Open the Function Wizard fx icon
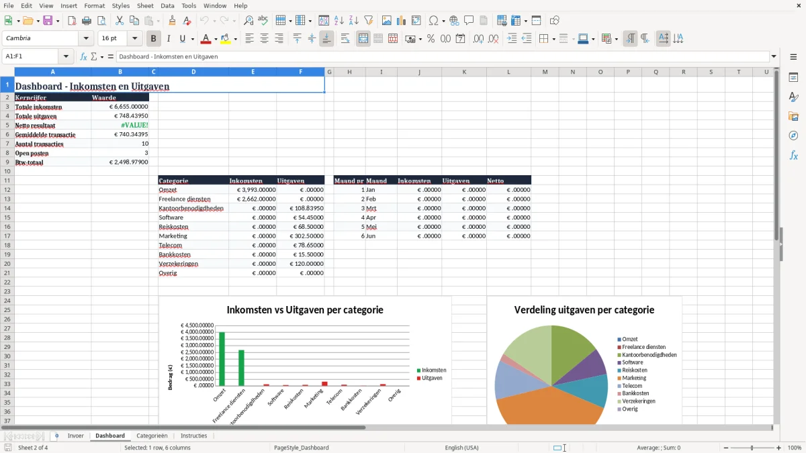 point(84,56)
